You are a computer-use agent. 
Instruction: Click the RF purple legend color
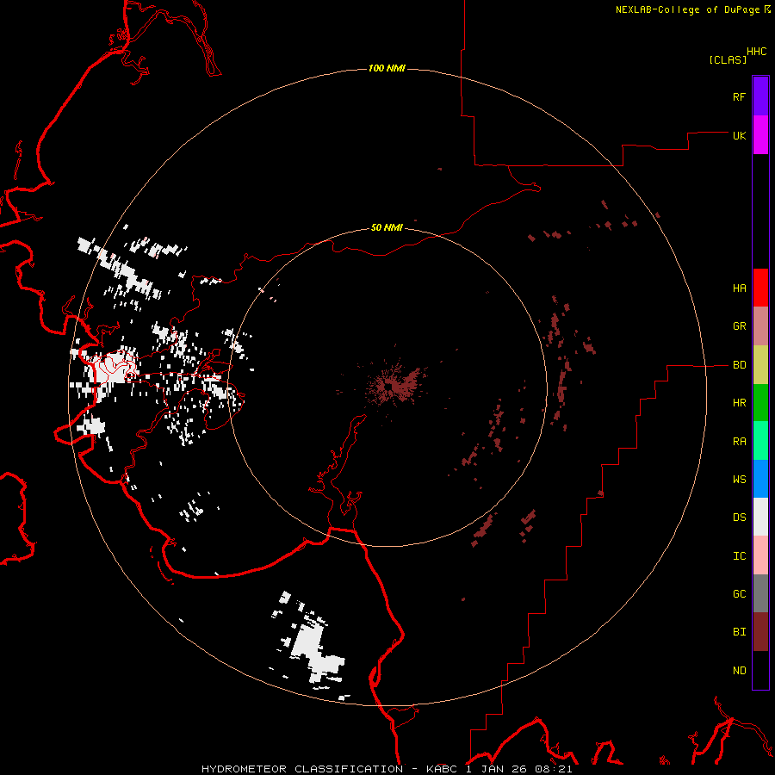pyautogui.click(x=760, y=96)
